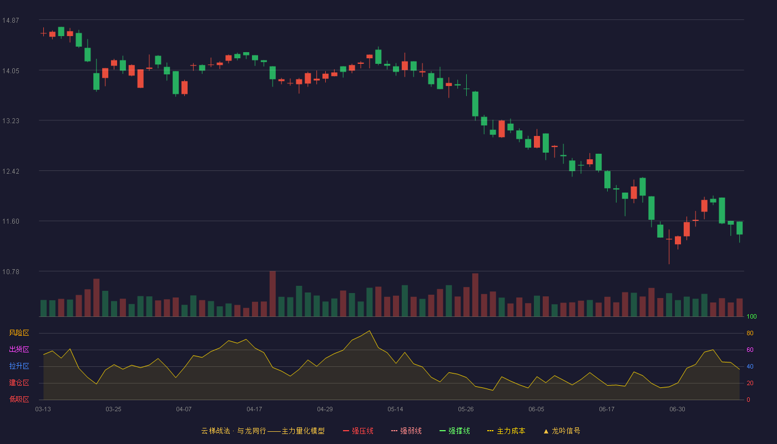The image size is (777, 444).
Task: Click the 06-30 date label
Action: click(677, 409)
